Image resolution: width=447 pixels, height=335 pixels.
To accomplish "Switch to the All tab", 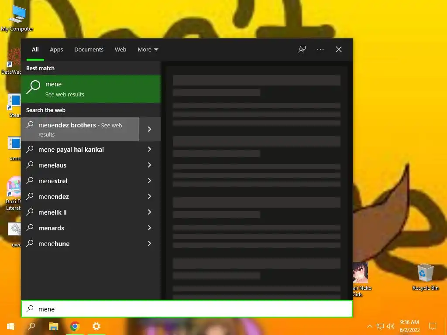I will tap(35, 49).
